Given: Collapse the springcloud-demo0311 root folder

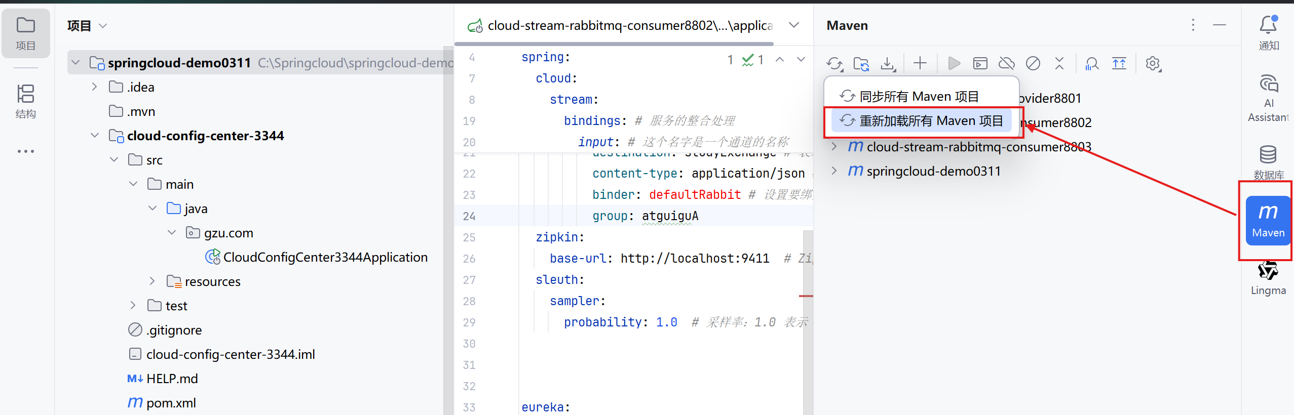Looking at the screenshot, I should pos(75,63).
